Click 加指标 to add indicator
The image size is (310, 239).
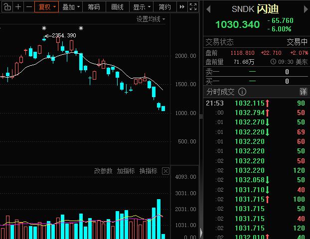pos(126,171)
